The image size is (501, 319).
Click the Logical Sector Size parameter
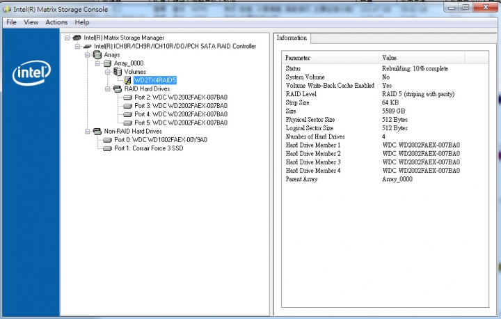point(310,128)
